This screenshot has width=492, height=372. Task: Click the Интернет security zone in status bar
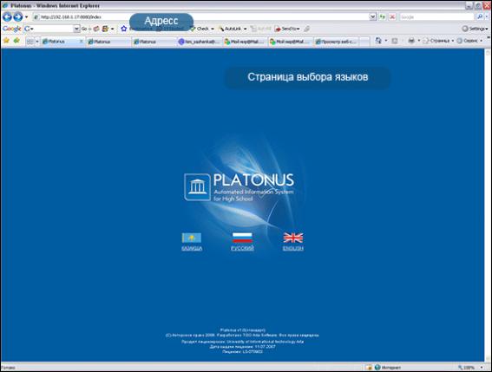point(388,368)
